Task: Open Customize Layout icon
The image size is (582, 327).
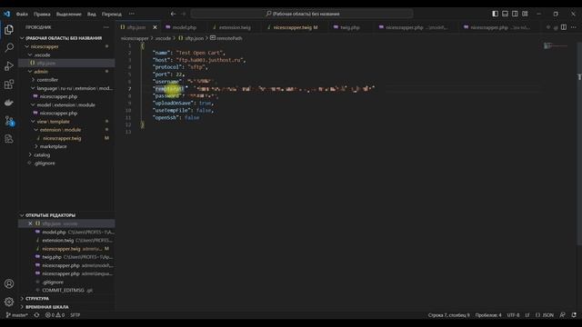Action: 525,14
